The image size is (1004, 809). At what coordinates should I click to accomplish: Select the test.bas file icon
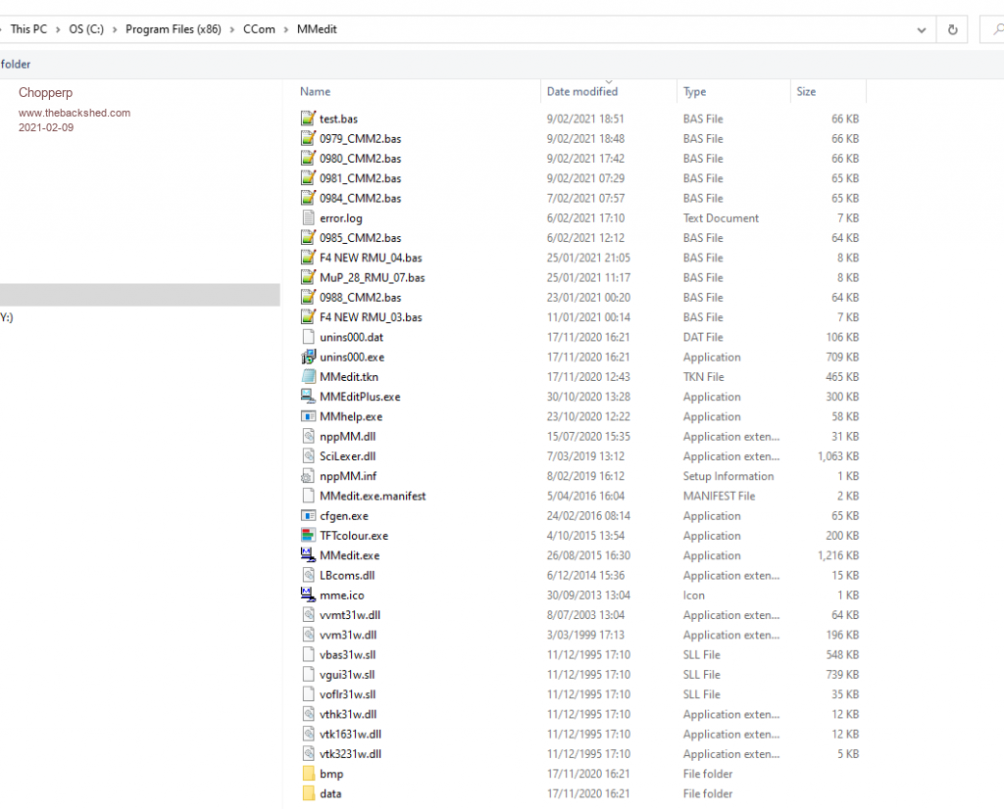[309, 119]
